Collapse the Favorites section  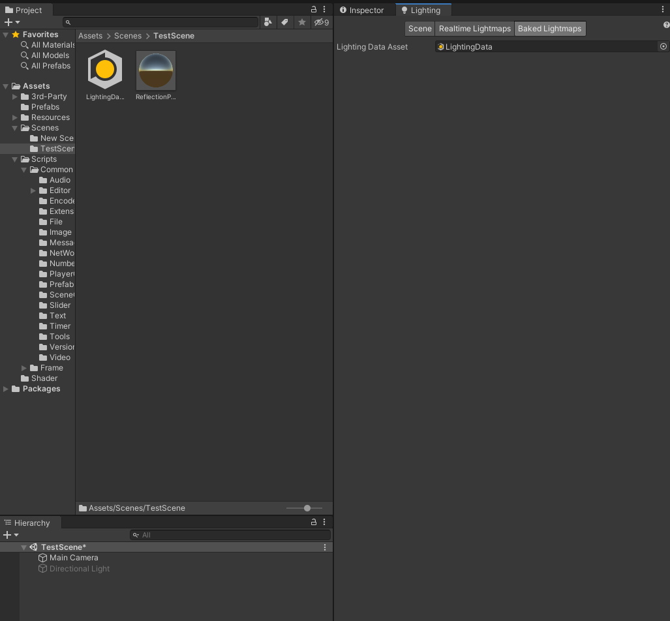pos(6,35)
